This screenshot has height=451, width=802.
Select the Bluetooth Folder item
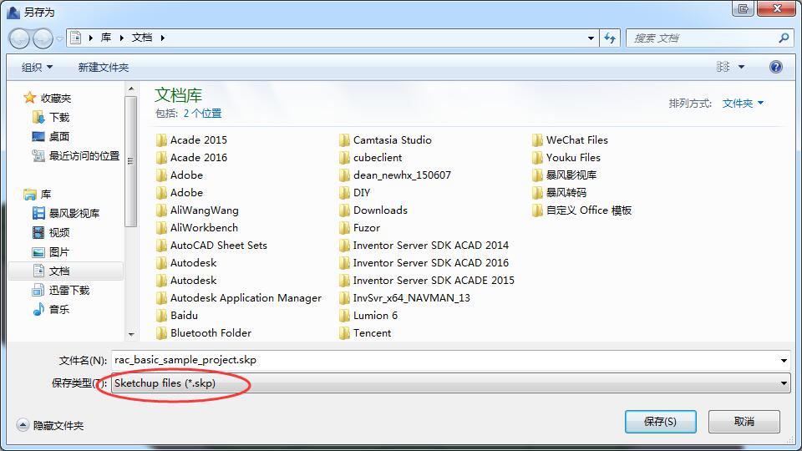tap(204, 333)
